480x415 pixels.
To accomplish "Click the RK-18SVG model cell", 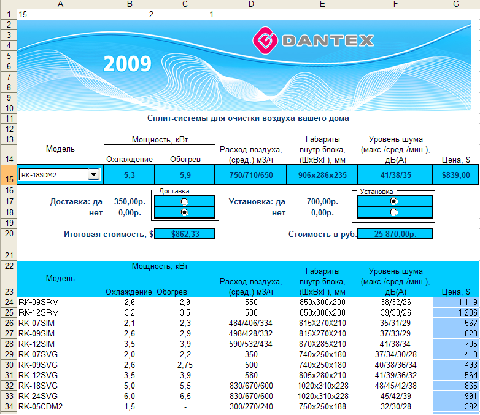I will point(60,386).
